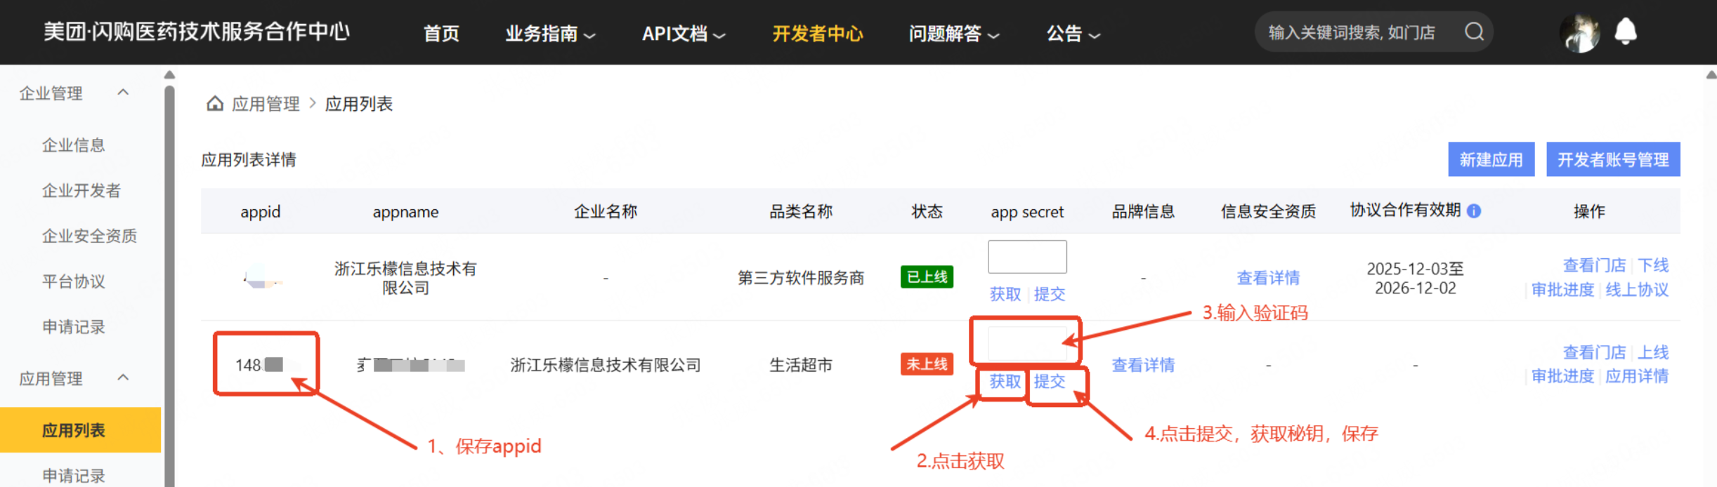
Task: Click the 开发者账号管理 button
Action: click(x=1613, y=159)
